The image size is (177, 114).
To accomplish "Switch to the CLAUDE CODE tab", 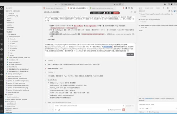I will point(149,8).
